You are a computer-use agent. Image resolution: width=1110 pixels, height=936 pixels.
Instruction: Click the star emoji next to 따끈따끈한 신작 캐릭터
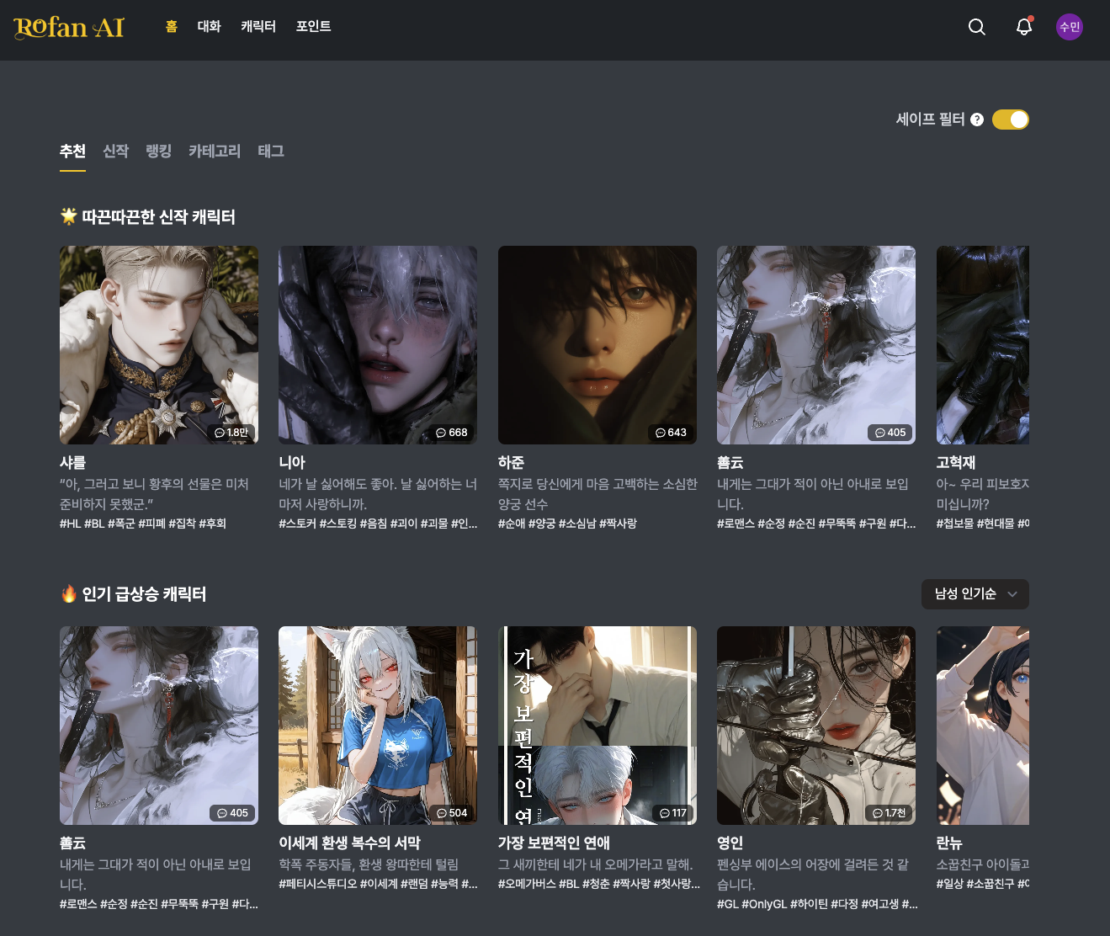(67, 216)
